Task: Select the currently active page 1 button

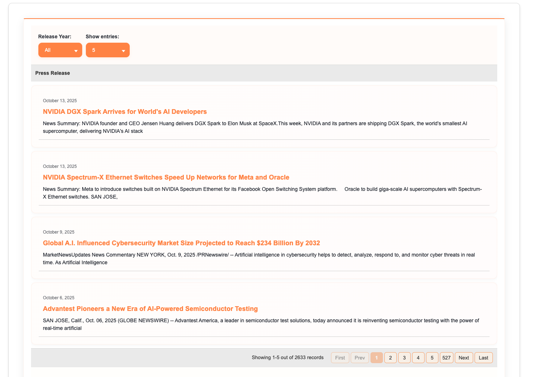Action: click(x=377, y=358)
